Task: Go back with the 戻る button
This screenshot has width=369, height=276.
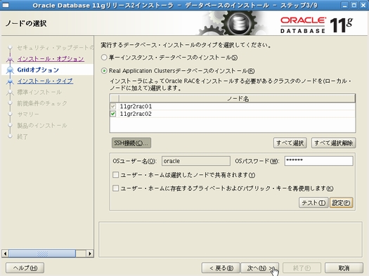Action: (x=221, y=268)
